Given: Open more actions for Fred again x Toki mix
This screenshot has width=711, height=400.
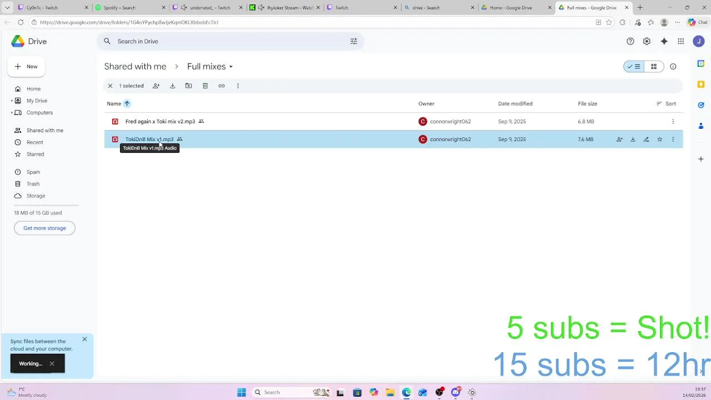Looking at the screenshot, I should (673, 122).
